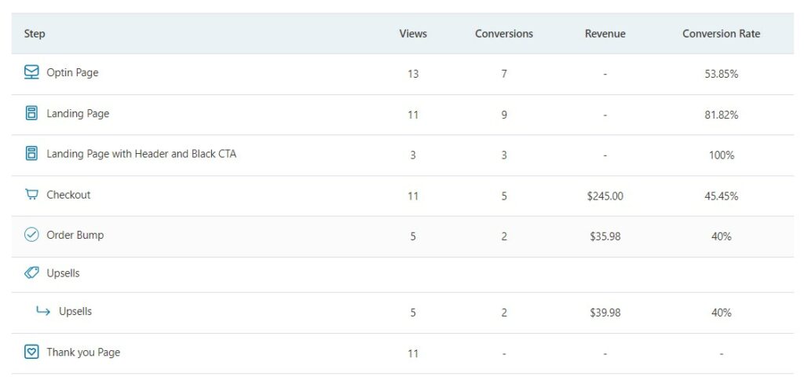The image size is (804, 384).
Task: Click the Optin Page monitor icon
Action: click(x=31, y=72)
